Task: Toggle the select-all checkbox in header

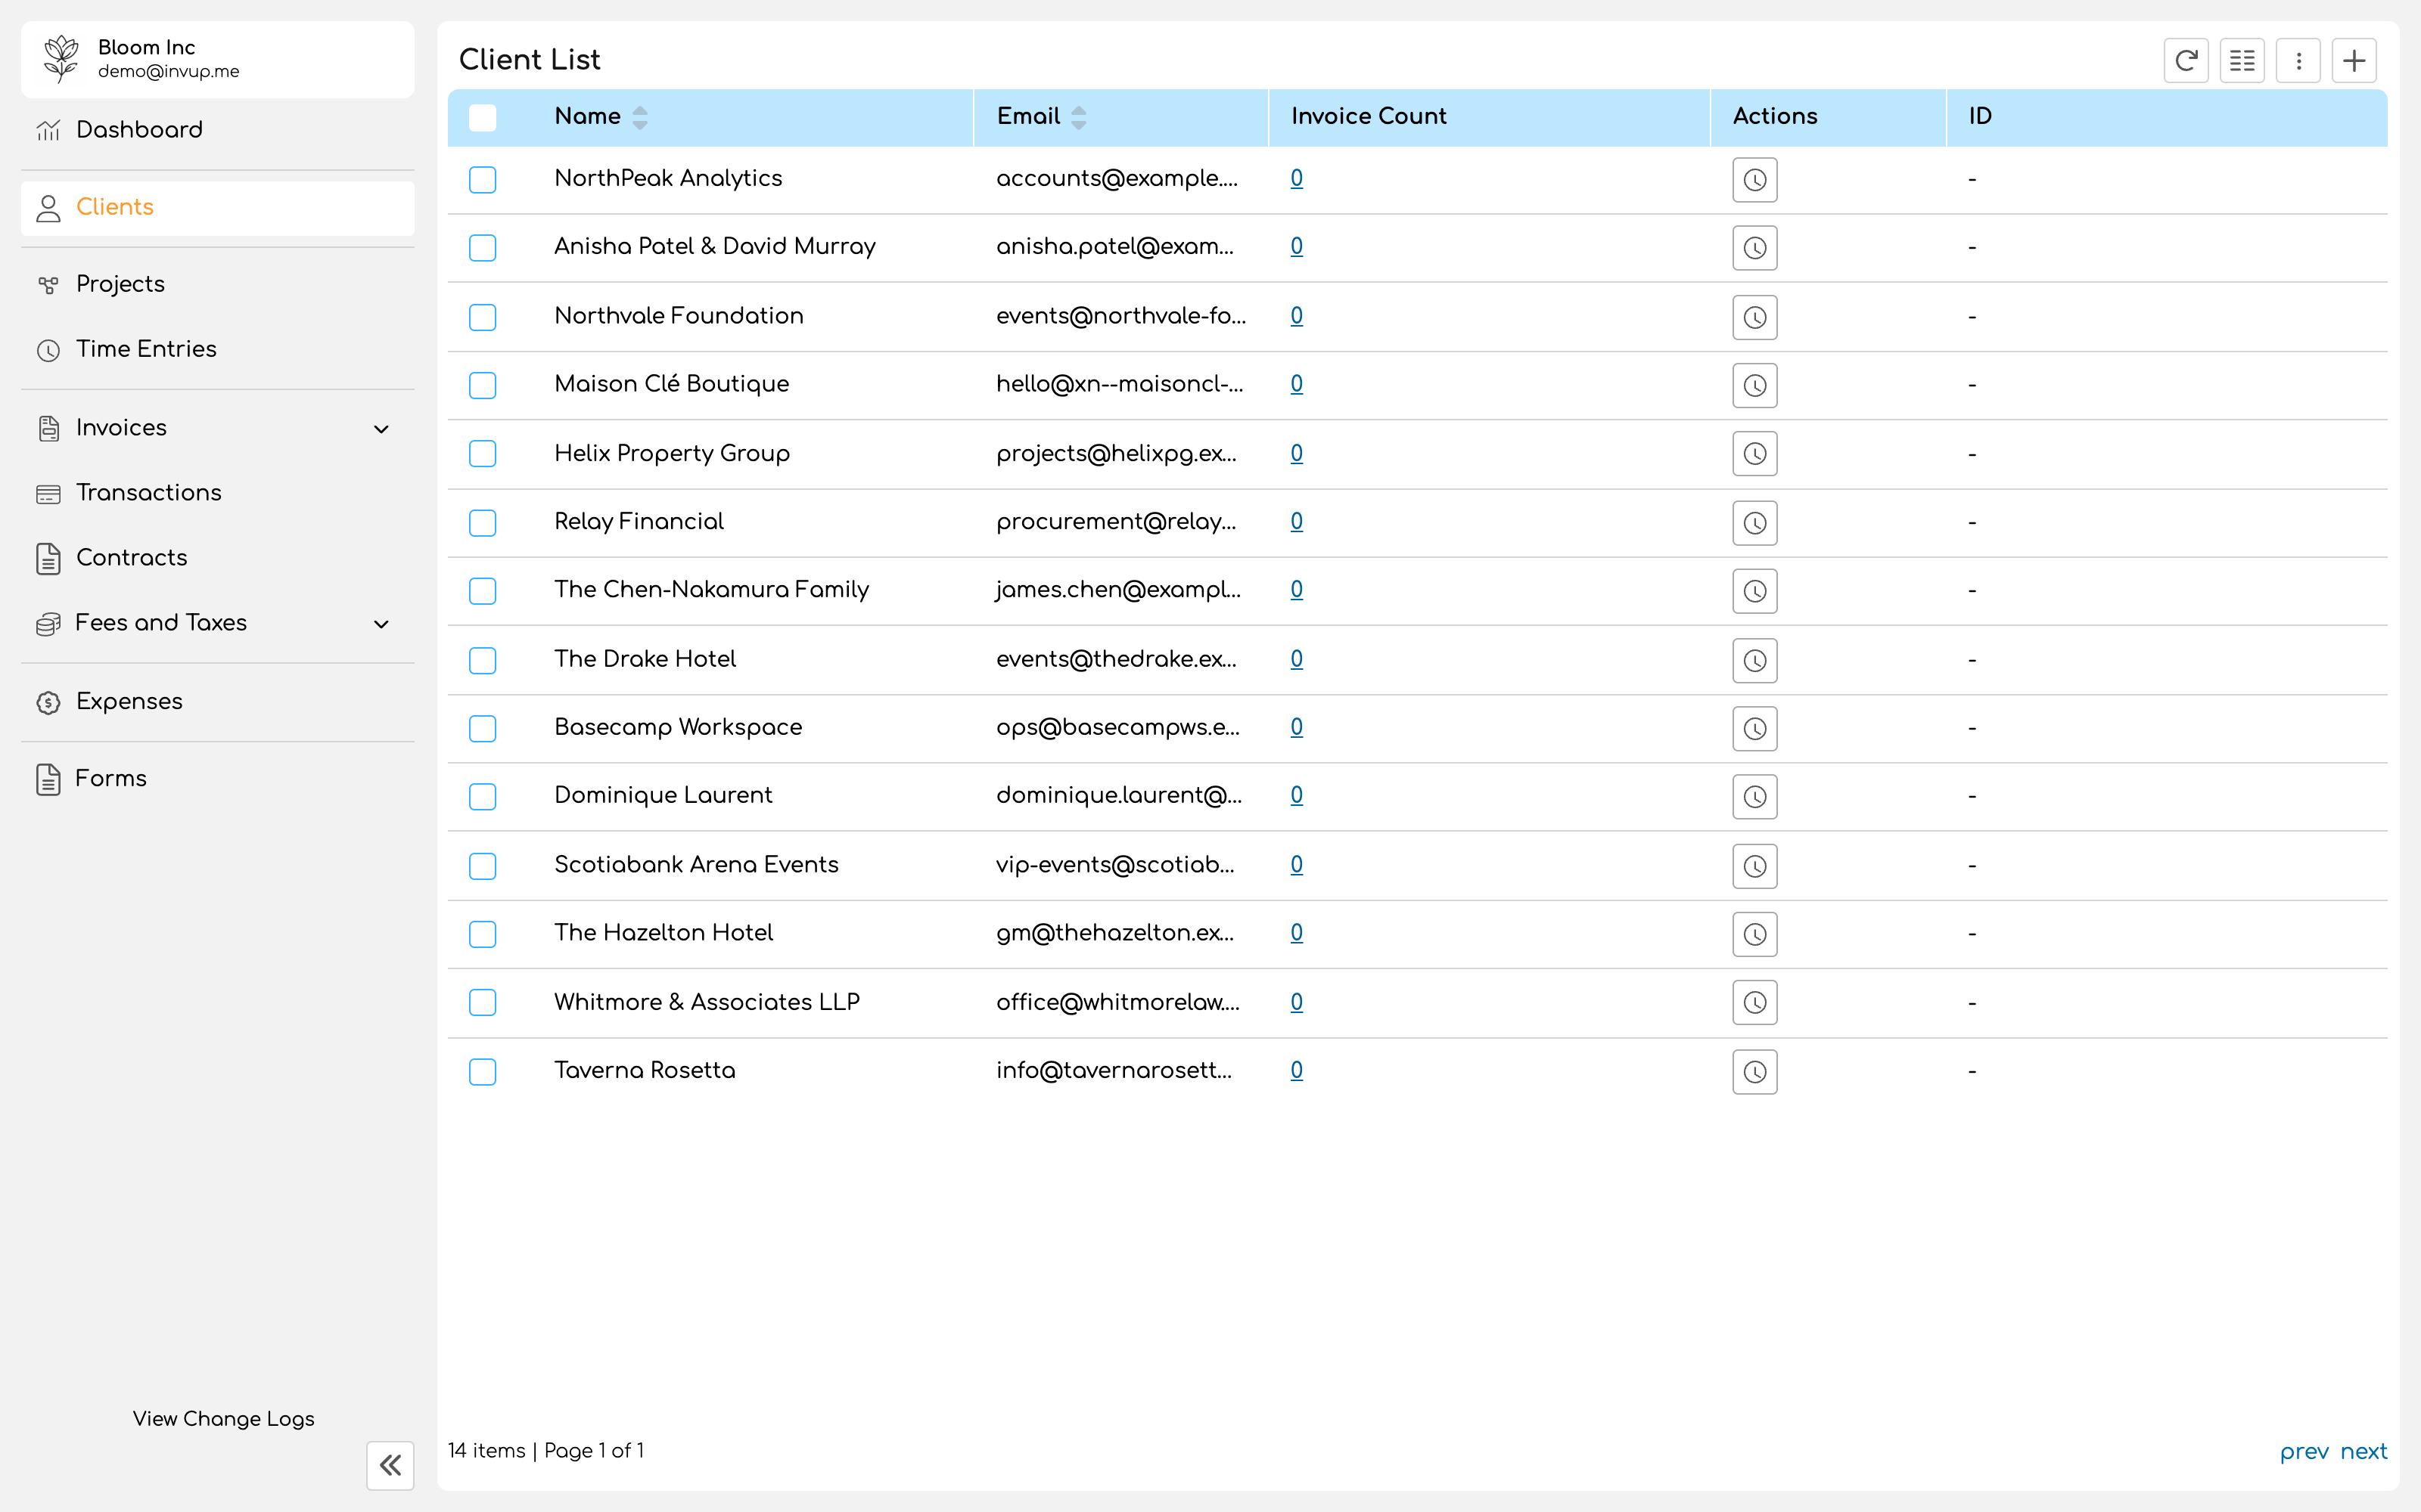Action: [x=482, y=117]
